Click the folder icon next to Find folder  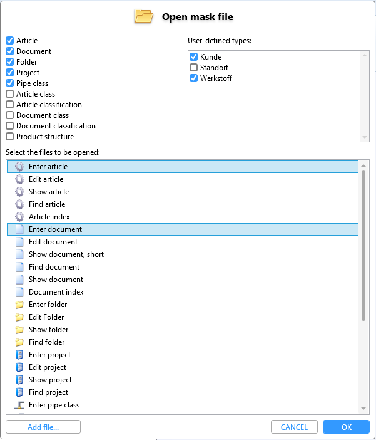point(19,342)
